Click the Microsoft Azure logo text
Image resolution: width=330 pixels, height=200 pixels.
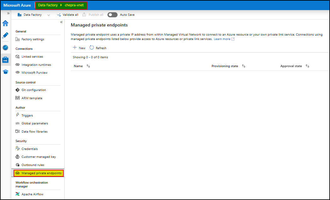pyautogui.click(x=17, y=5)
